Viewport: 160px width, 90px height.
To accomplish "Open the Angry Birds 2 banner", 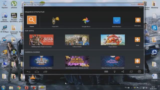I will click(x=113, y=40).
